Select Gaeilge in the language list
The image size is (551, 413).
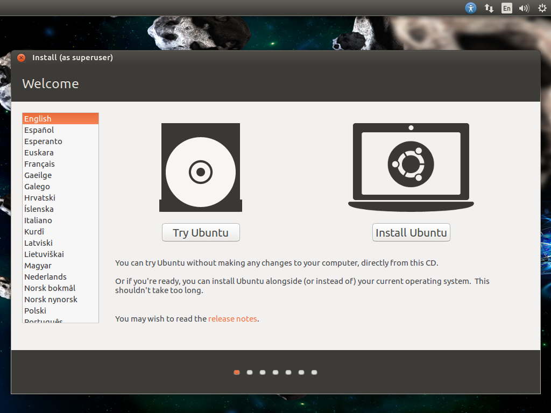point(60,175)
